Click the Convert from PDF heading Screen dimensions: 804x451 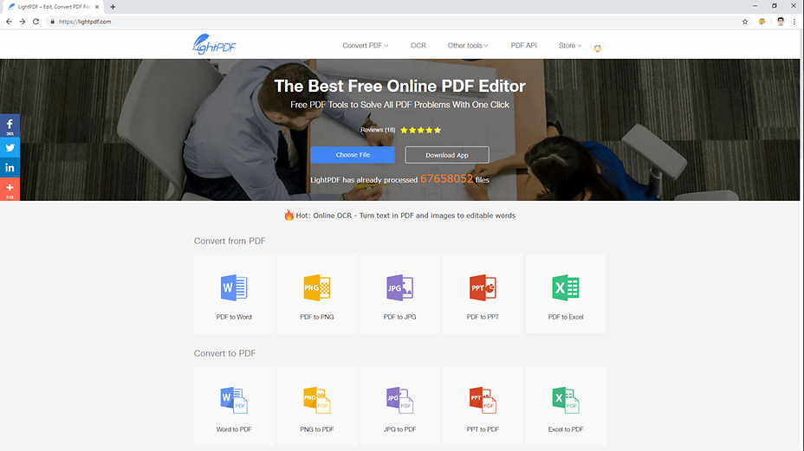pyautogui.click(x=230, y=241)
